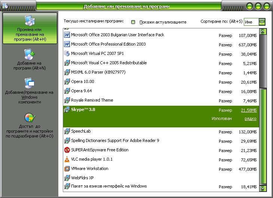Click the Промяна или премахване на програми icon
Image resolution: width=273 pixels, height=198 pixels.
30,21
